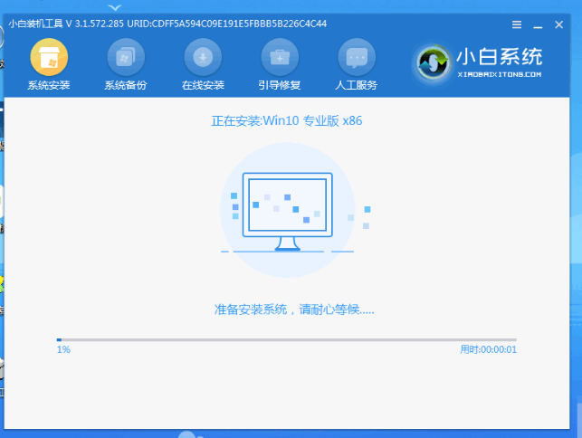This screenshot has height=438, width=582.
Task: Switch to the 在线安装 tab label
Action: pyautogui.click(x=203, y=86)
